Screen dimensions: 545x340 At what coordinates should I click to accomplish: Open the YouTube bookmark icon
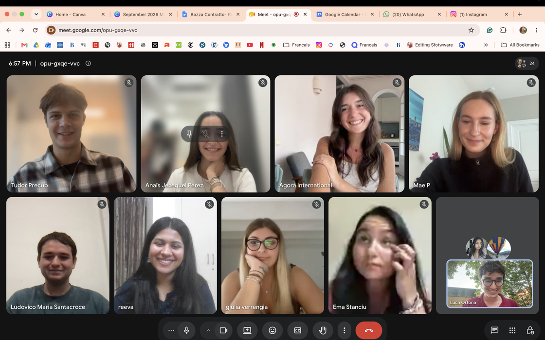coord(250,45)
